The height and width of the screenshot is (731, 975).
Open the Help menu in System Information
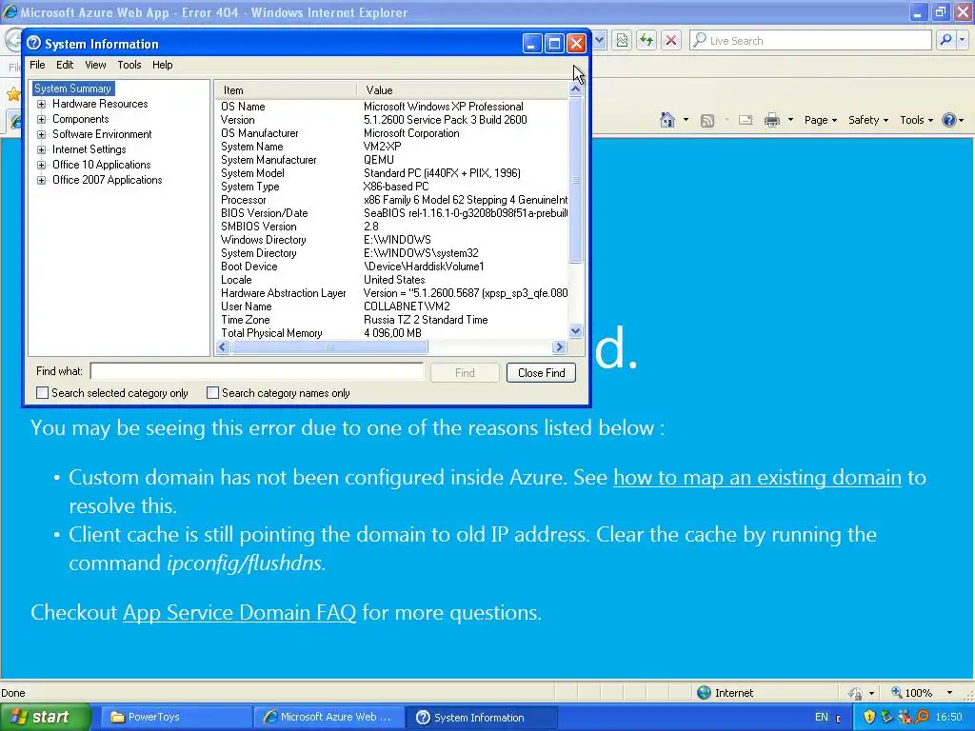pos(162,65)
